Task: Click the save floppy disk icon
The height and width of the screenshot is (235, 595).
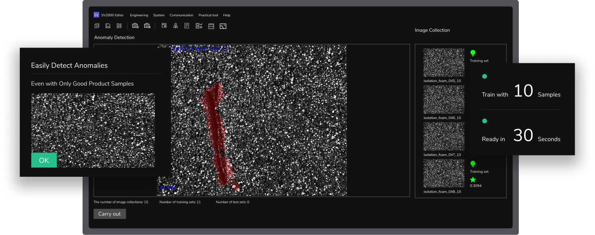Action: coord(108,26)
